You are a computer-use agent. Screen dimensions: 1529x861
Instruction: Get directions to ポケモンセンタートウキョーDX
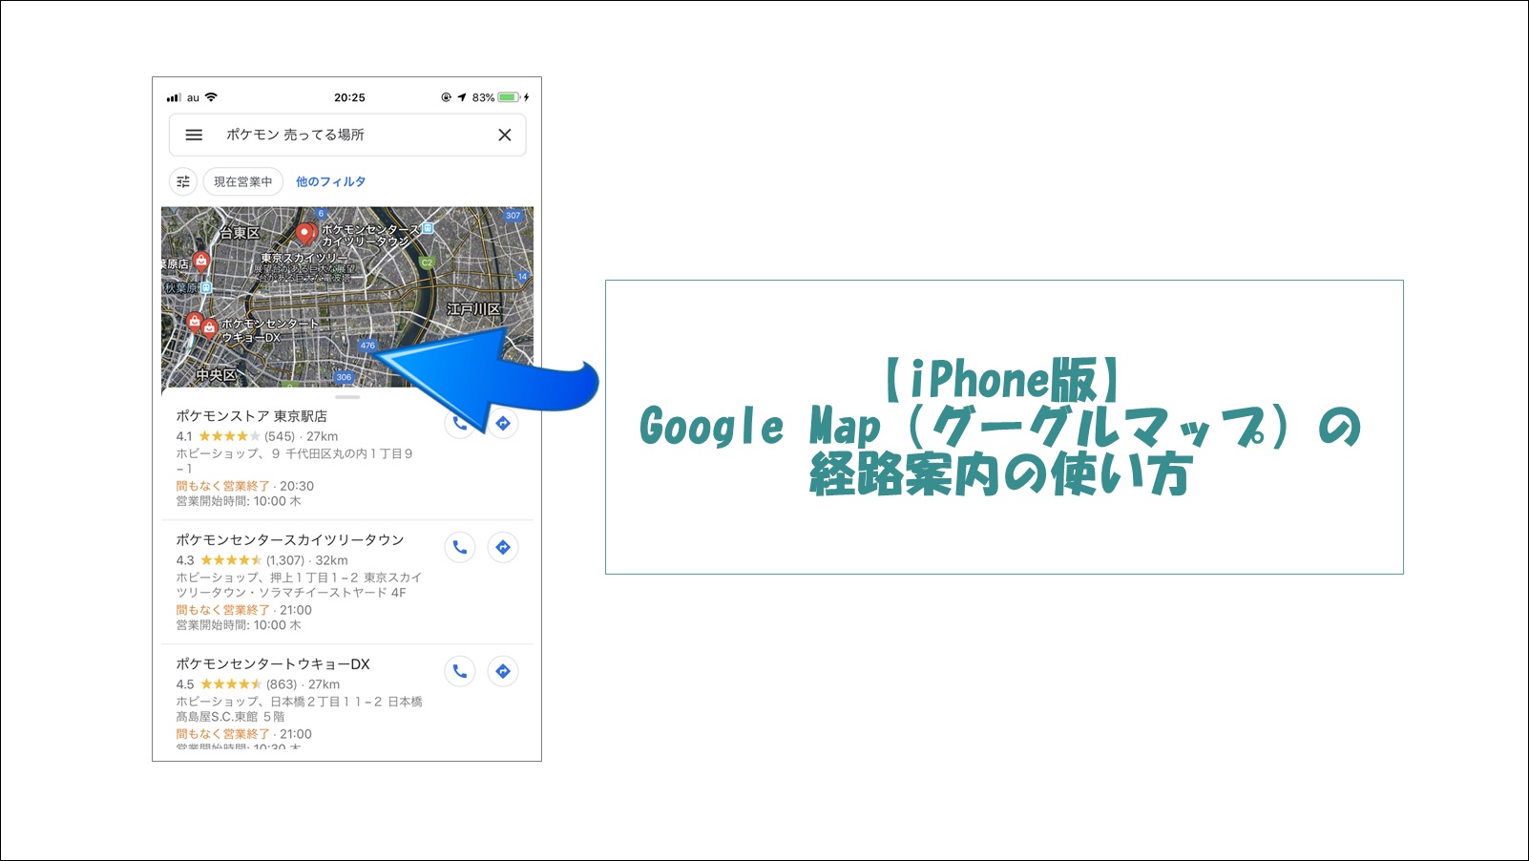coord(503,671)
